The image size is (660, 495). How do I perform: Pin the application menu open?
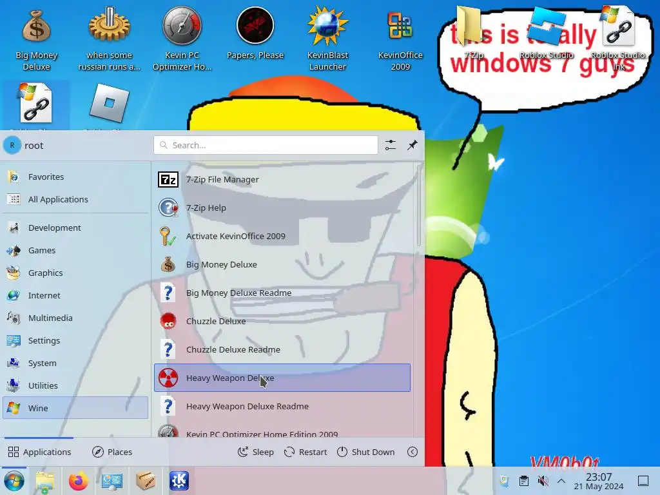click(x=412, y=145)
